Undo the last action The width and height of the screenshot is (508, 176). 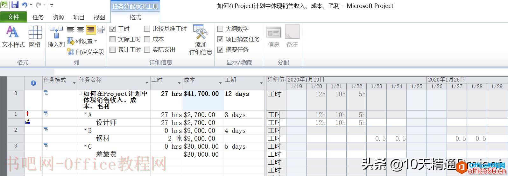[25, 5]
